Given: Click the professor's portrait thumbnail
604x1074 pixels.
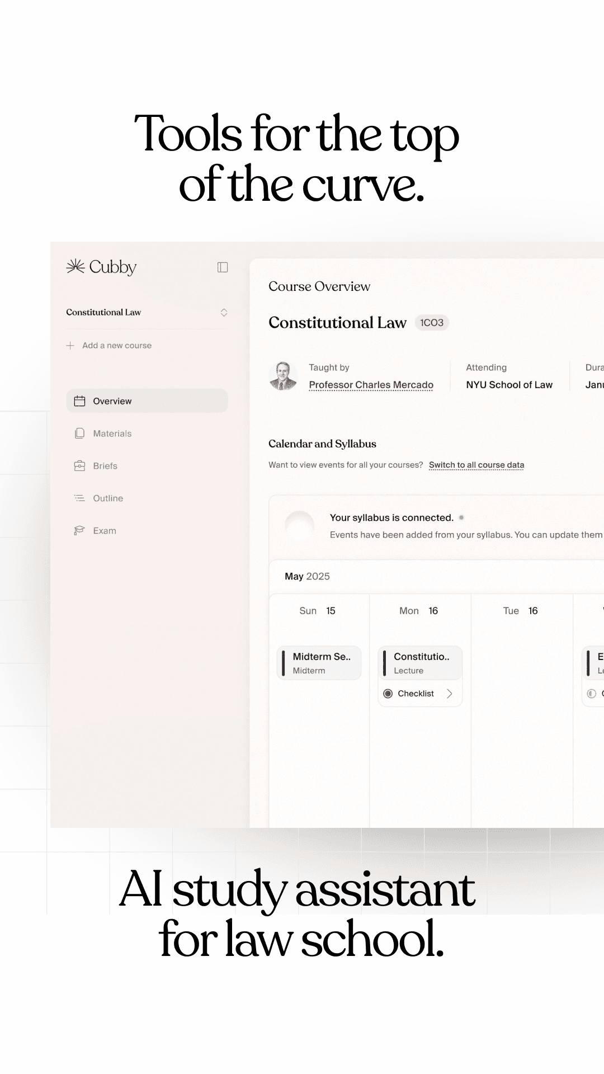Looking at the screenshot, I should [283, 376].
